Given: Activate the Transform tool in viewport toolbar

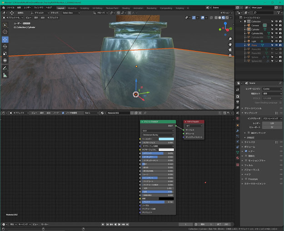Looking at the screenshot, I should coord(5,60).
